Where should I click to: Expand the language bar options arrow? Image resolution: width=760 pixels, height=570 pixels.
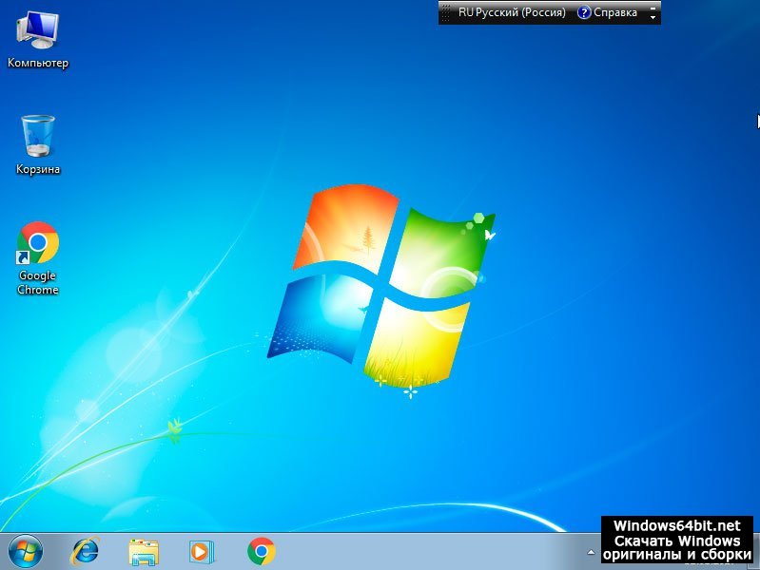(653, 17)
